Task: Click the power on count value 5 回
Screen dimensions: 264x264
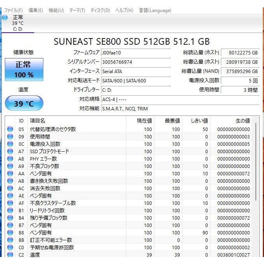Action: (240, 80)
